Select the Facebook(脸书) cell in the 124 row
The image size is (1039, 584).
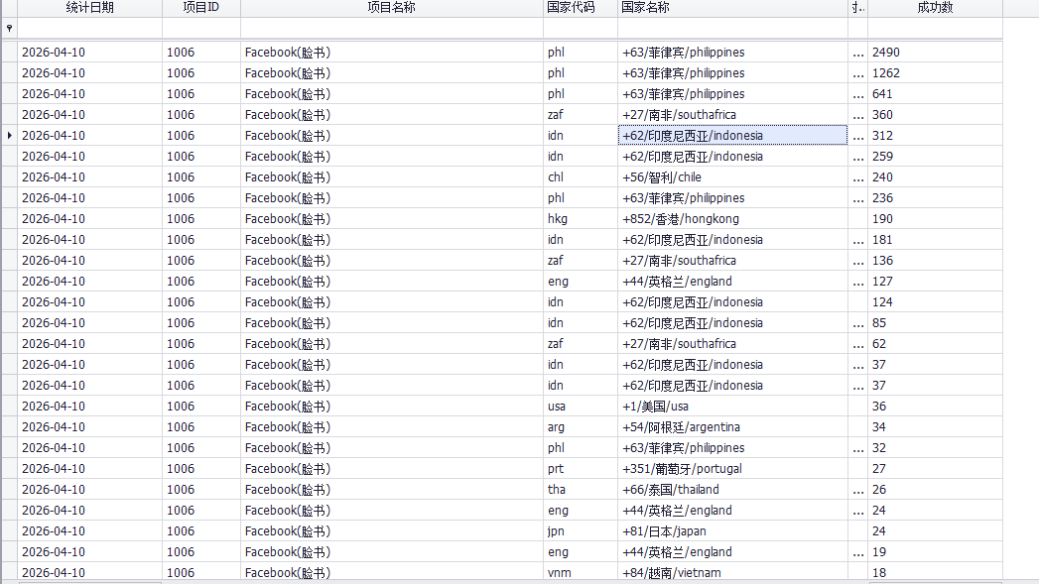(x=392, y=302)
